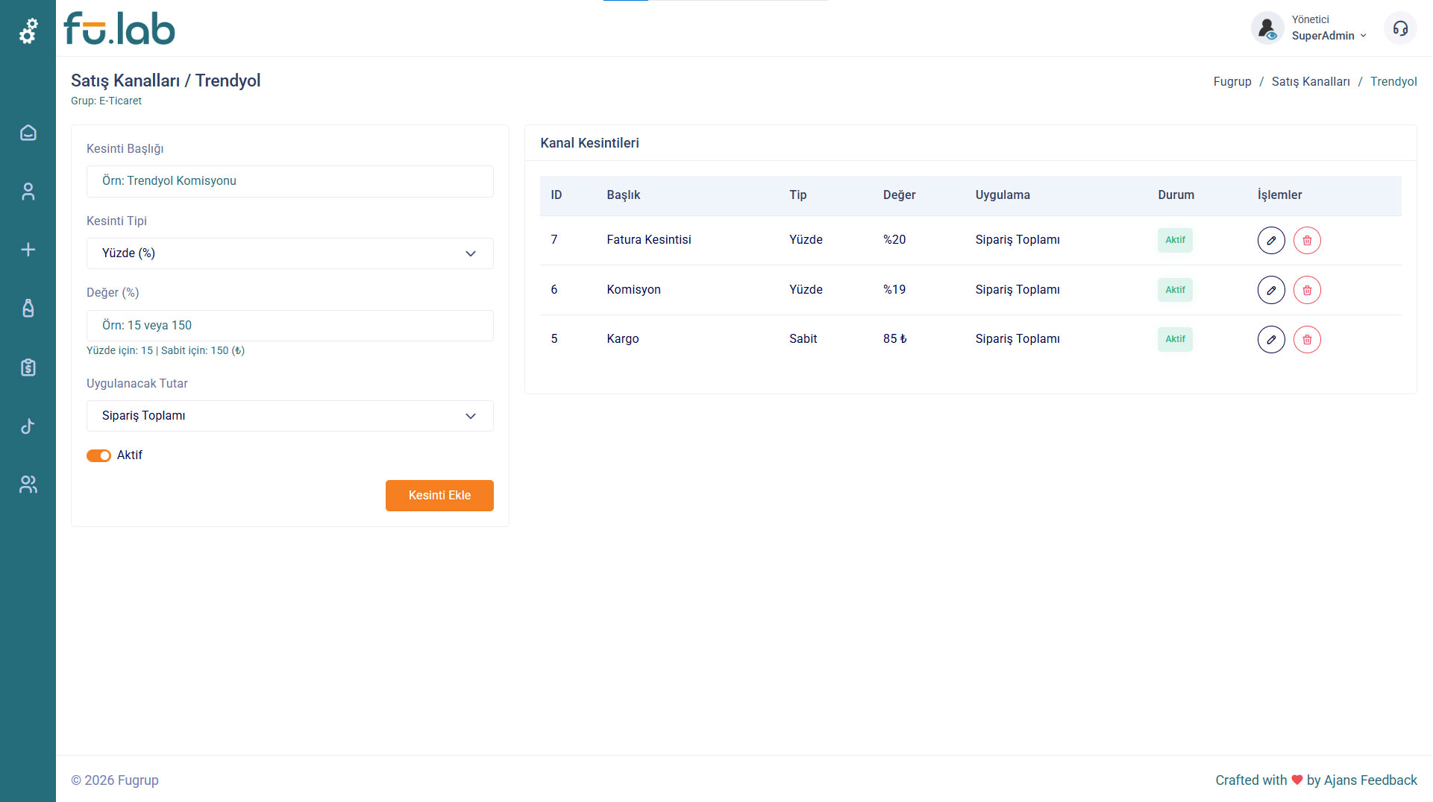The image size is (1433, 802).
Task: Go to Fugrup breadcrumb link
Action: click(1232, 82)
